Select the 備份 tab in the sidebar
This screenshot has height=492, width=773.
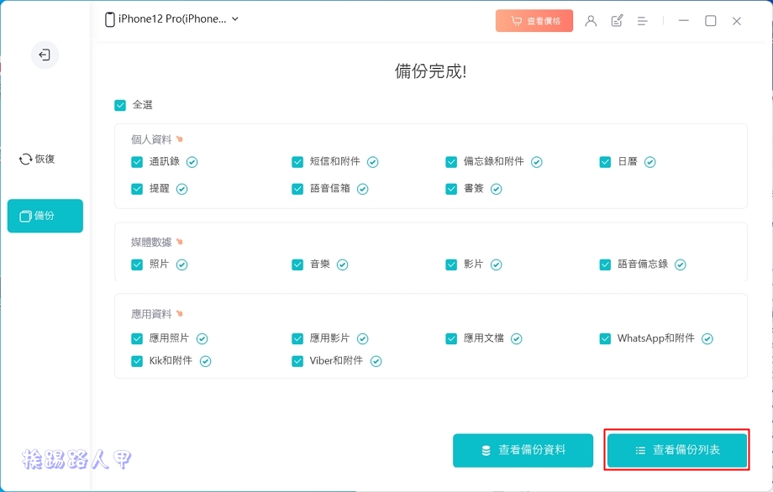45,216
